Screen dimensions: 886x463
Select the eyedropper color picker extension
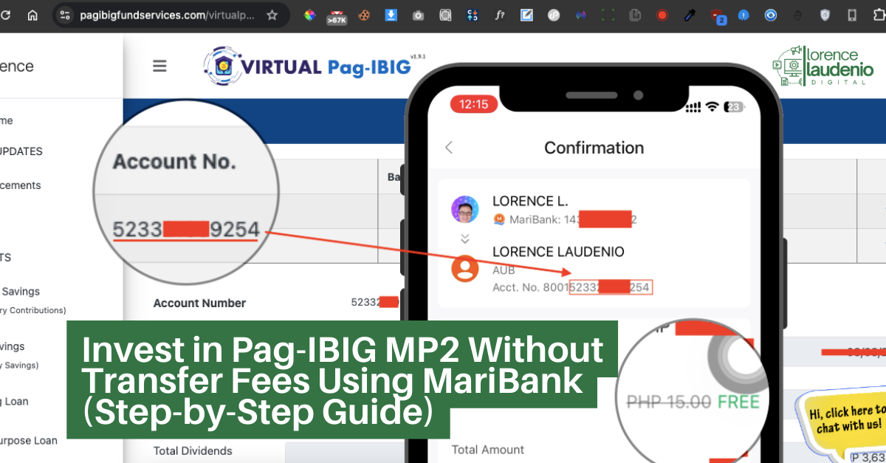point(690,15)
